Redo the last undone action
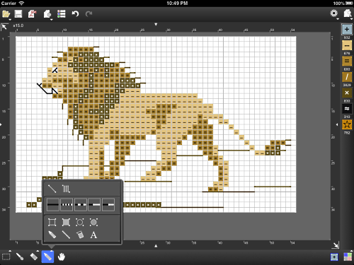The height and width of the screenshot is (265, 354). (88, 14)
